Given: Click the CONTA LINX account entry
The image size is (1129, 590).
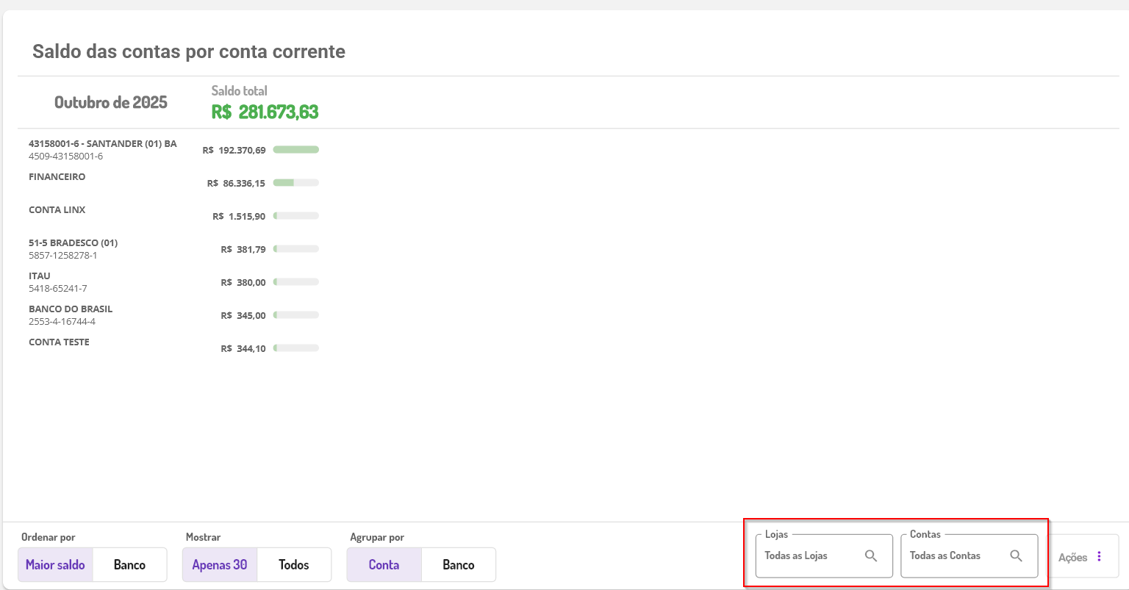Looking at the screenshot, I should pyautogui.click(x=57, y=210).
